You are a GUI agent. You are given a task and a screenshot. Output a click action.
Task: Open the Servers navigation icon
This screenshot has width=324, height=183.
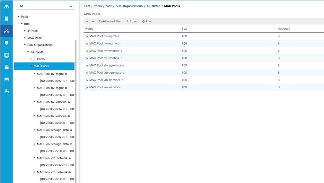pos(6,19)
